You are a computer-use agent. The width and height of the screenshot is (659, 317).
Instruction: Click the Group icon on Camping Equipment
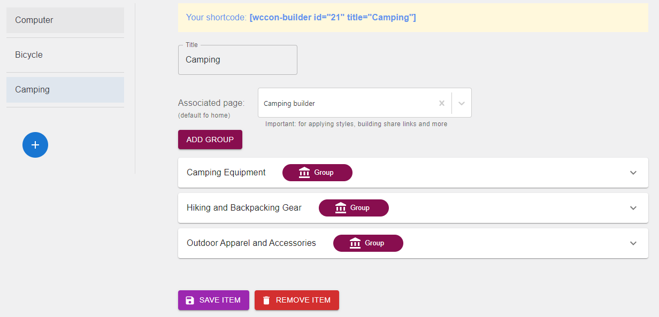[x=304, y=172]
